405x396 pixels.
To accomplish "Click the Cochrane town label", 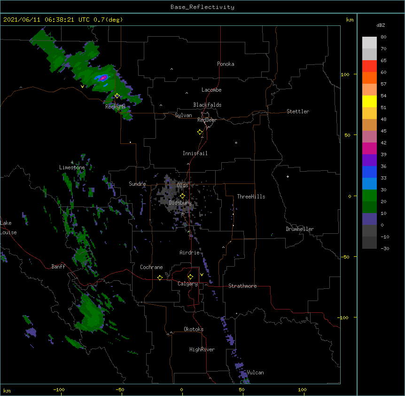I will pos(151,267).
